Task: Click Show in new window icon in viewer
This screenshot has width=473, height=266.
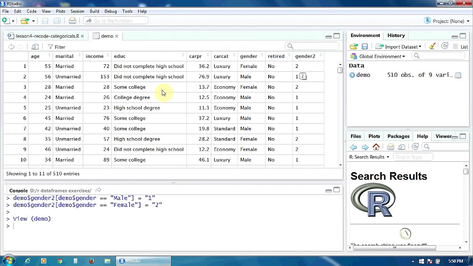Action: pos(35,47)
